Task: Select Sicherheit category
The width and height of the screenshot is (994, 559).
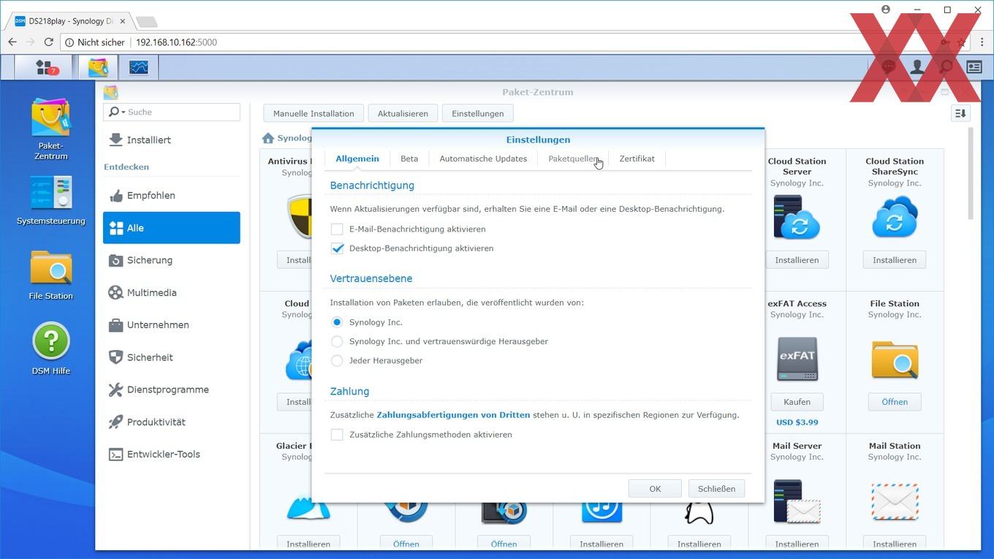Action: [x=171, y=357]
